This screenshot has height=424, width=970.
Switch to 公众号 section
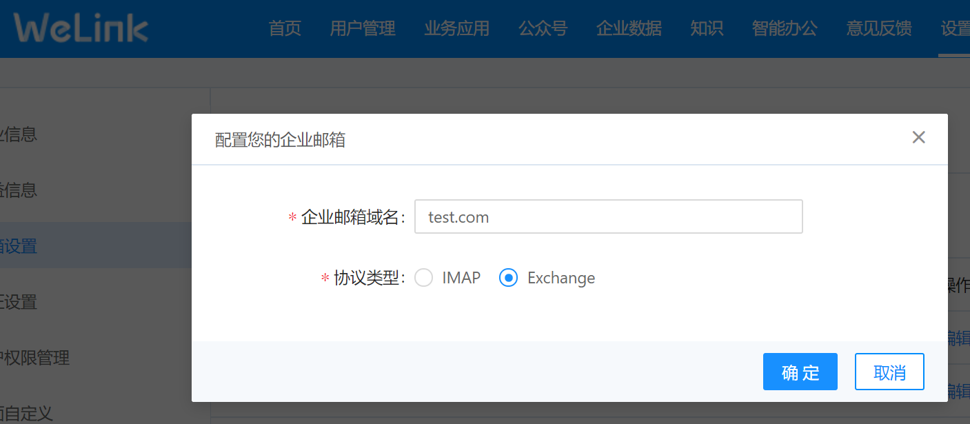(x=543, y=28)
